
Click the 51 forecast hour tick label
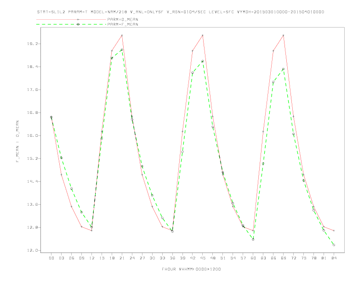click(223, 258)
